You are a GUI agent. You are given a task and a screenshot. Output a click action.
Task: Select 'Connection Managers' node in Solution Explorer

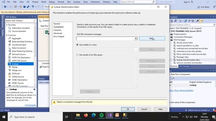183,37
